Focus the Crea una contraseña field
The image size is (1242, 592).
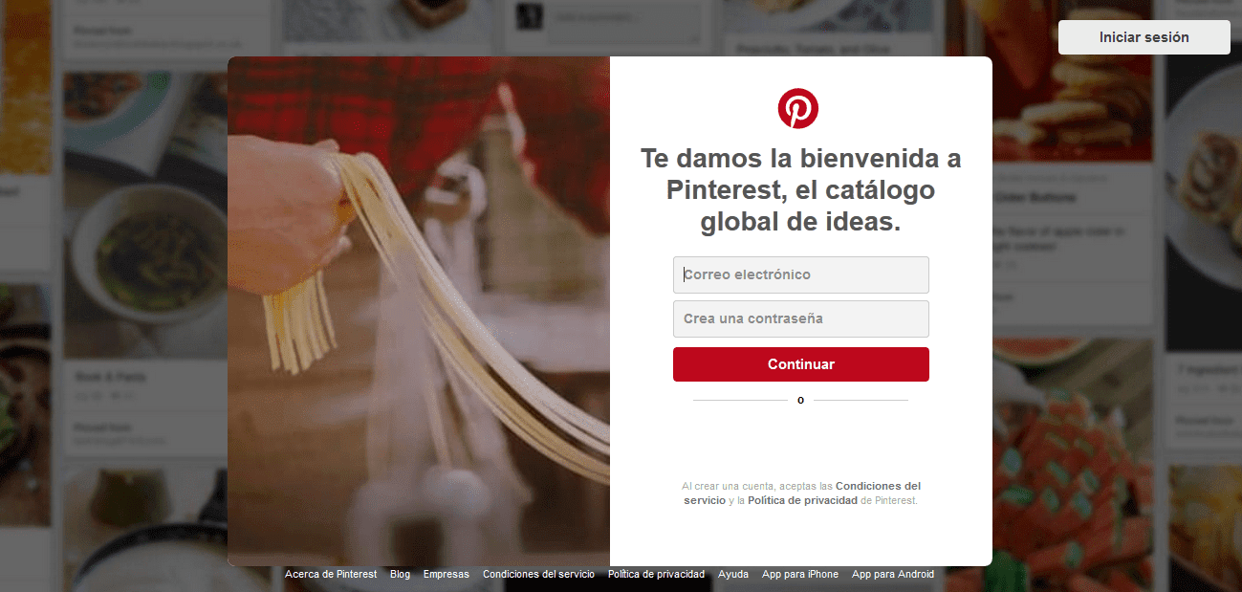coord(801,318)
